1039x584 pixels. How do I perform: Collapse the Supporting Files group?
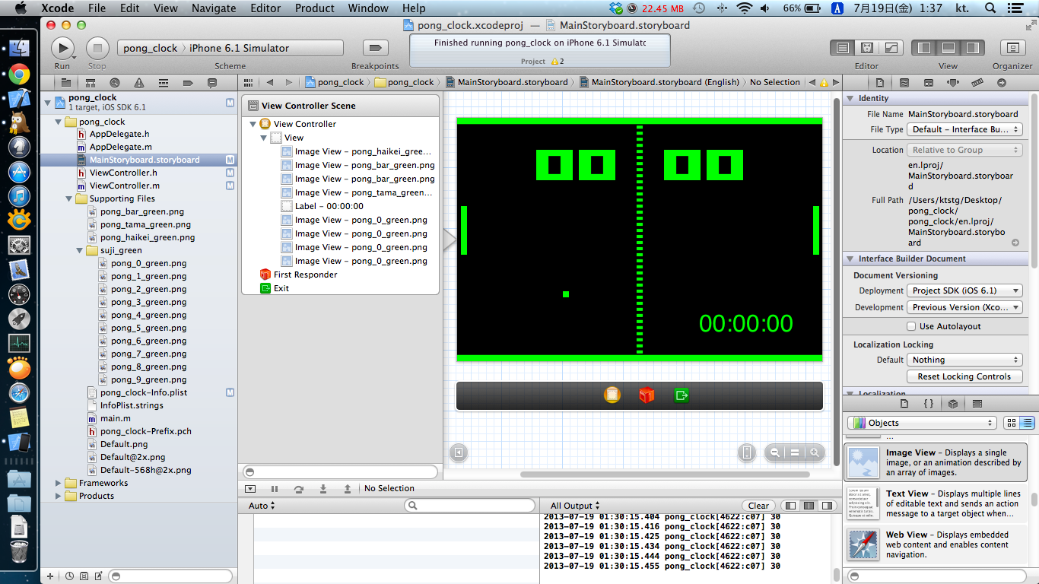click(x=69, y=198)
